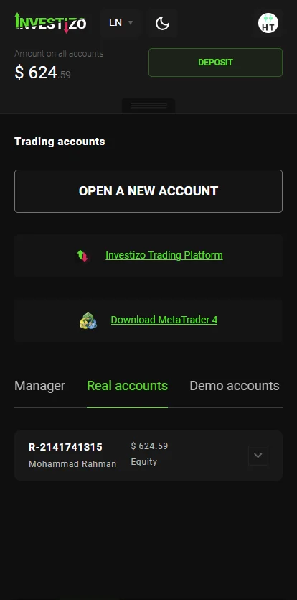
Task: Toggle dark mode moon icon
Action: [x=162, y=23]
